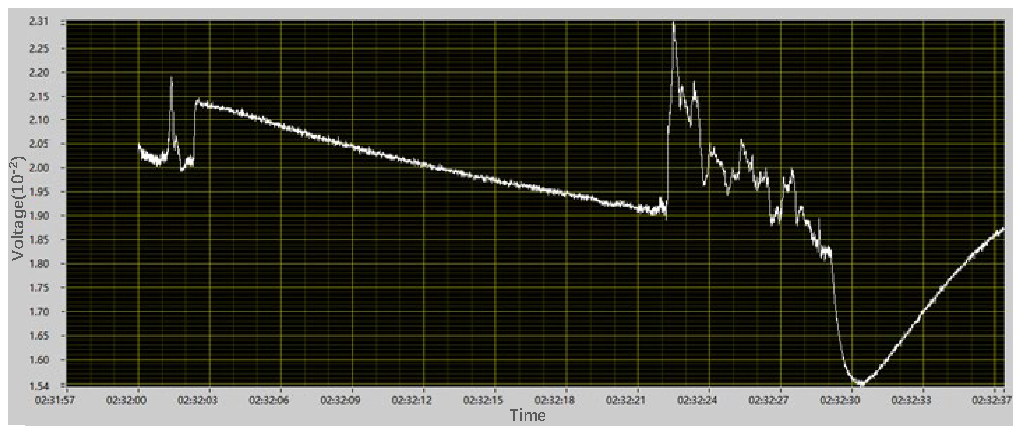Click the 02:32:12 time tick label
This screenshot has width=1023, height=436.
412,400
